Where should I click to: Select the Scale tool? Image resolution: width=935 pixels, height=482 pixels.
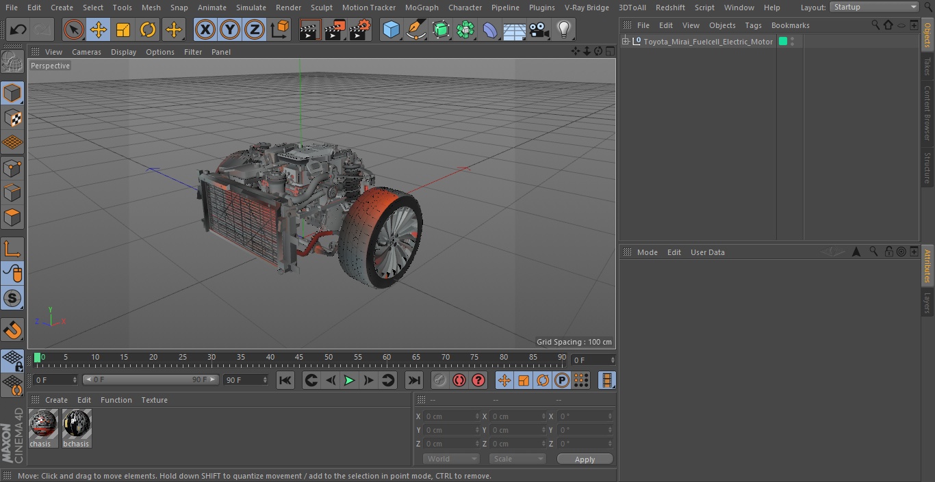click(x=123, y=29)
